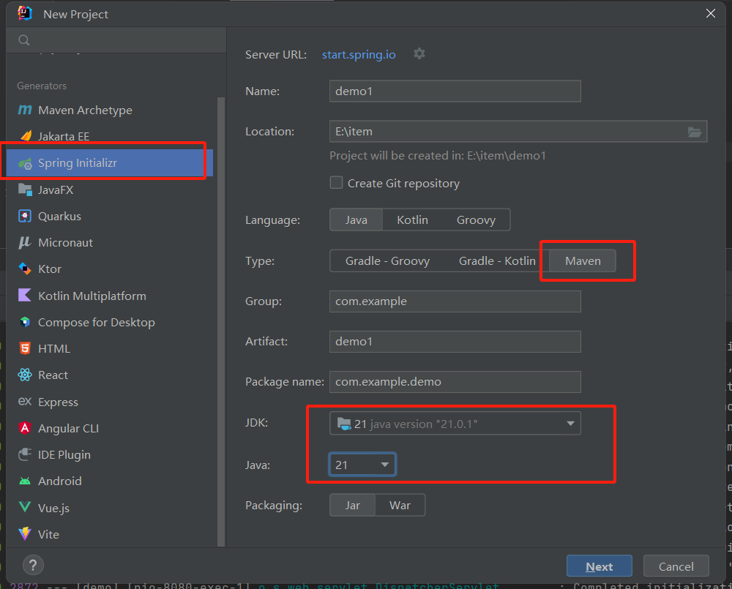The width and height of the screenshot is (732, 589).
Task: Select Kotlin Multiplatform generator
Action: [x=109, y=296]
